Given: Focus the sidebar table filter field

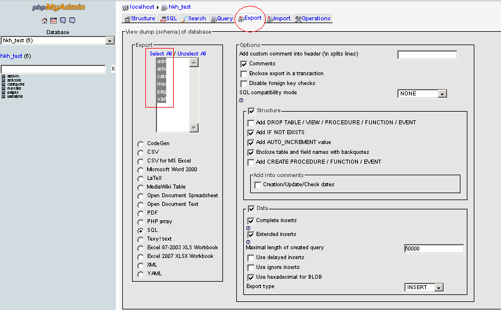Looking at the screenshot, I should (53, 69).
